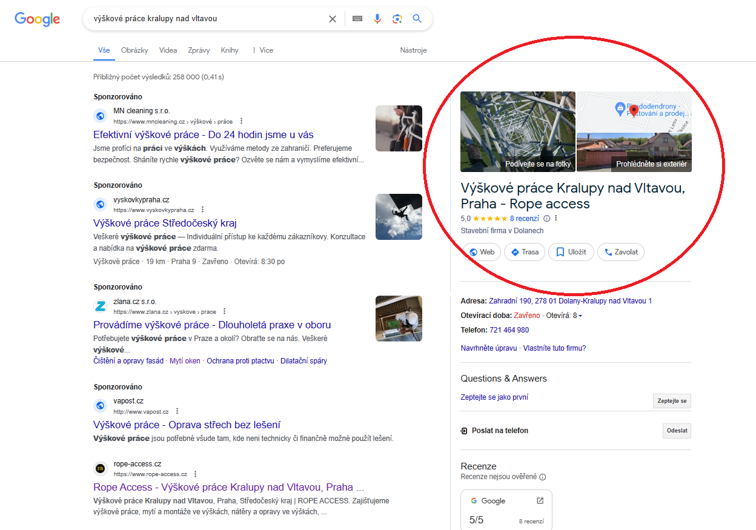The image size is (756, 530).
Task: Open Oprava střech bez lešení link
Action: pos(187,425)
